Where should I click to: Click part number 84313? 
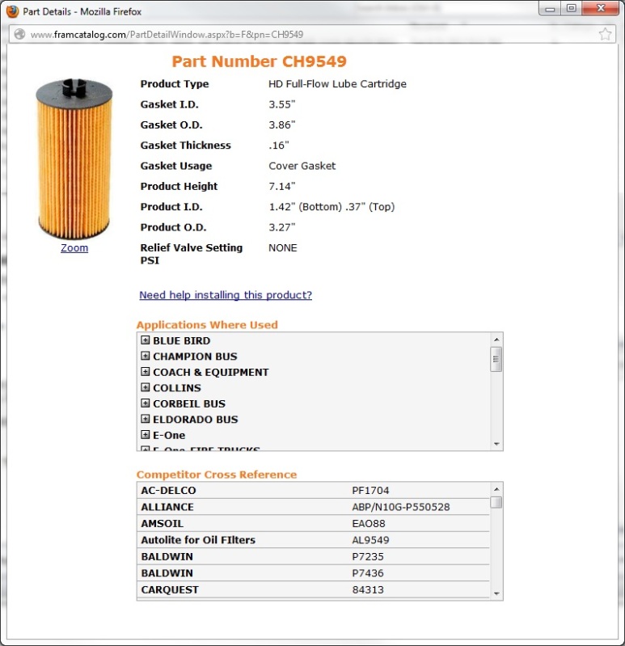pos(368,589)
